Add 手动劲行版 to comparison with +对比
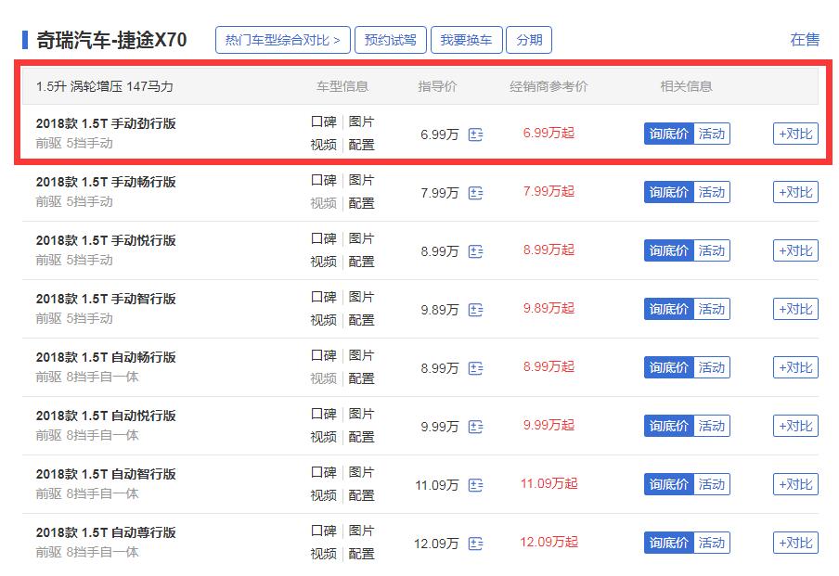Screen dimensions: 839x576 point(795,134)
